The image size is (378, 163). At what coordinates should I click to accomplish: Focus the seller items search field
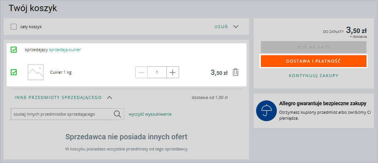(61, 114)
